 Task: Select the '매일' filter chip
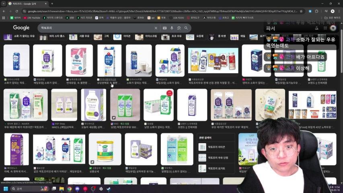click(238, 37)
